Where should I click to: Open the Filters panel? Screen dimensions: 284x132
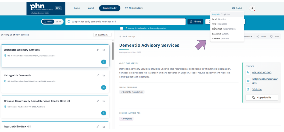195,22
